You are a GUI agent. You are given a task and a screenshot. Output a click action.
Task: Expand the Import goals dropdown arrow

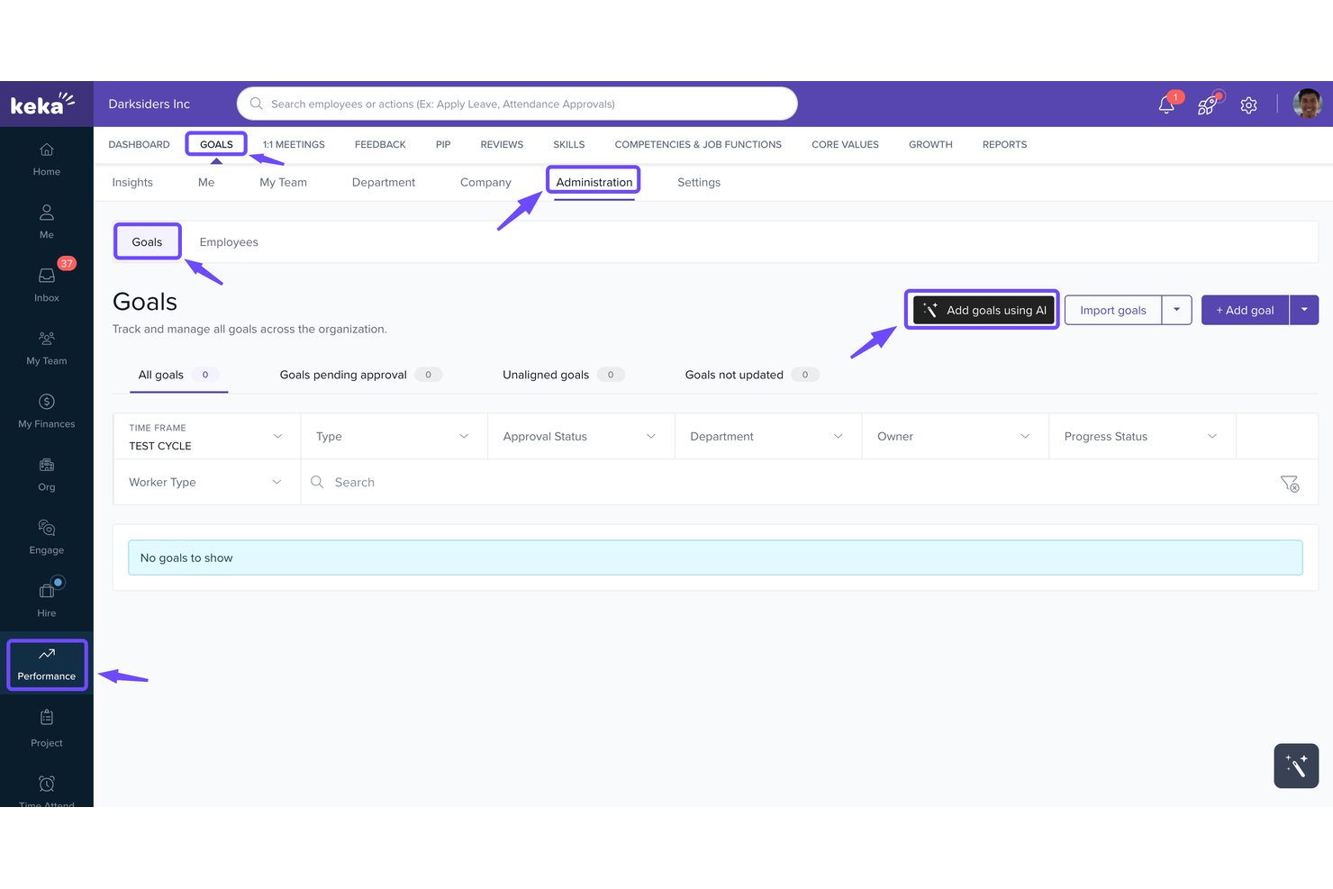(x=1176, y=310)
